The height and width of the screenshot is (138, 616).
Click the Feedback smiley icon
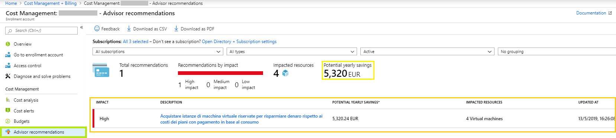tap(97, 29)
